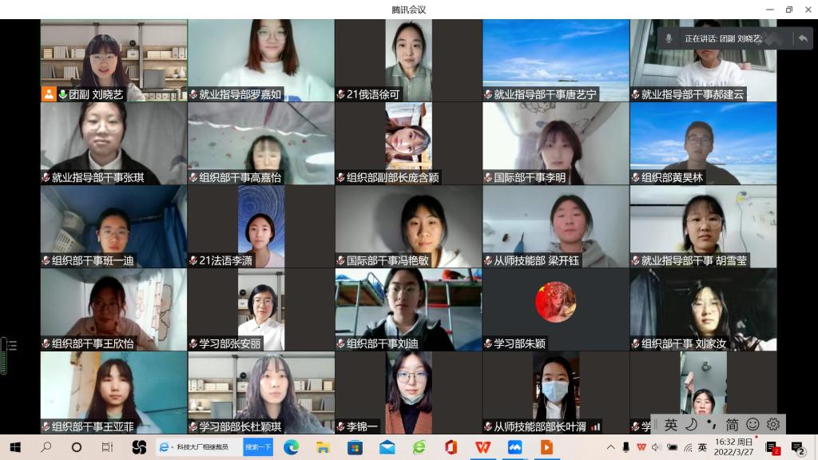Viewport: 818px width, 460px height.
Task: Open WPS Office from the taskbar
Action: point(483,447)
